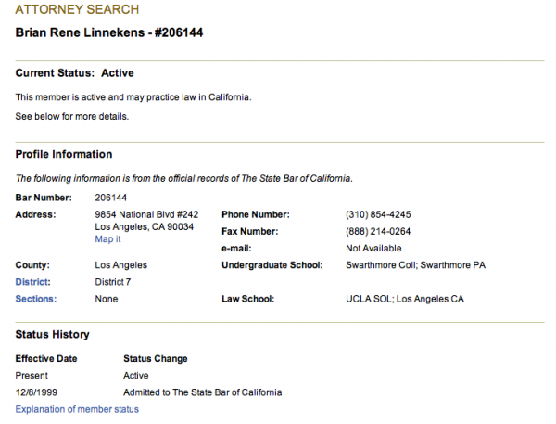Open the "Sections:" link

(36, 299)
